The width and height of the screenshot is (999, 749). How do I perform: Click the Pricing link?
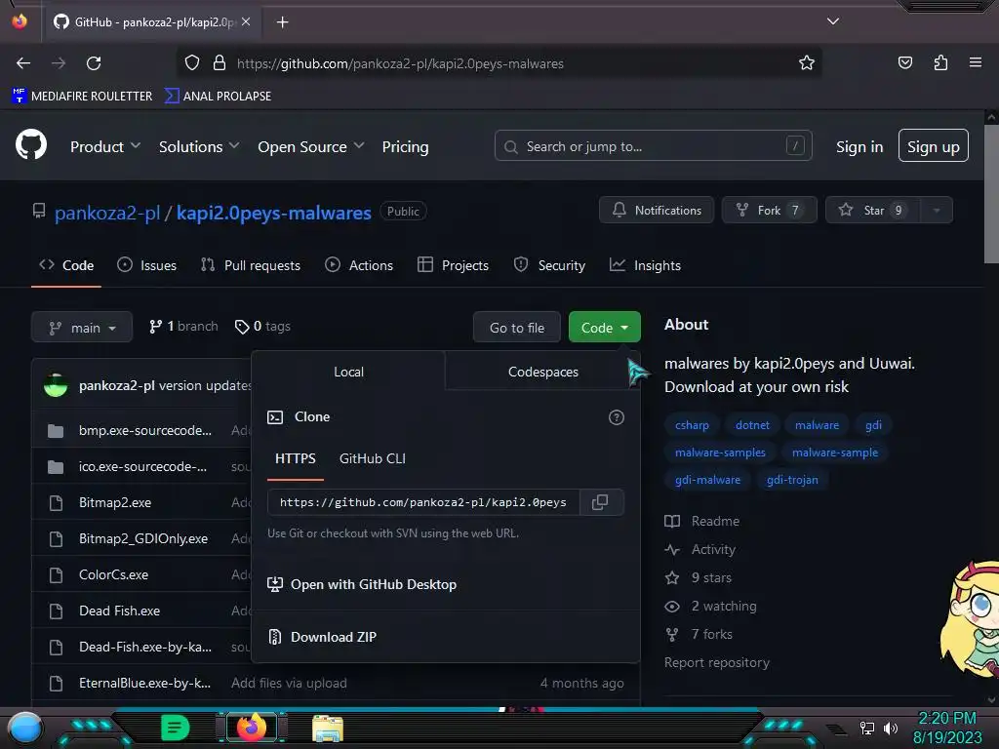click(405, 146)
